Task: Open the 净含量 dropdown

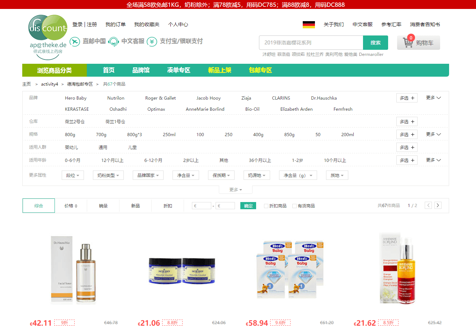Action: (185, 175)
